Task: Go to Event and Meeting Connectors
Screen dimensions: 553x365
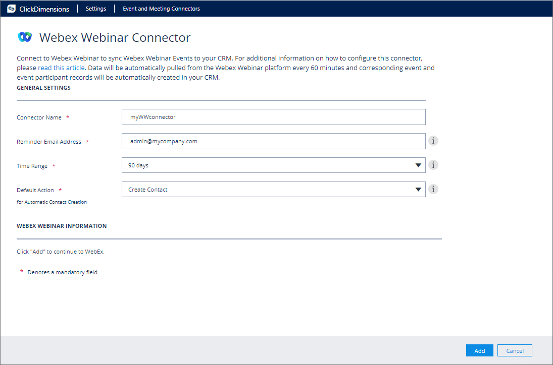Action: (161, 9)
